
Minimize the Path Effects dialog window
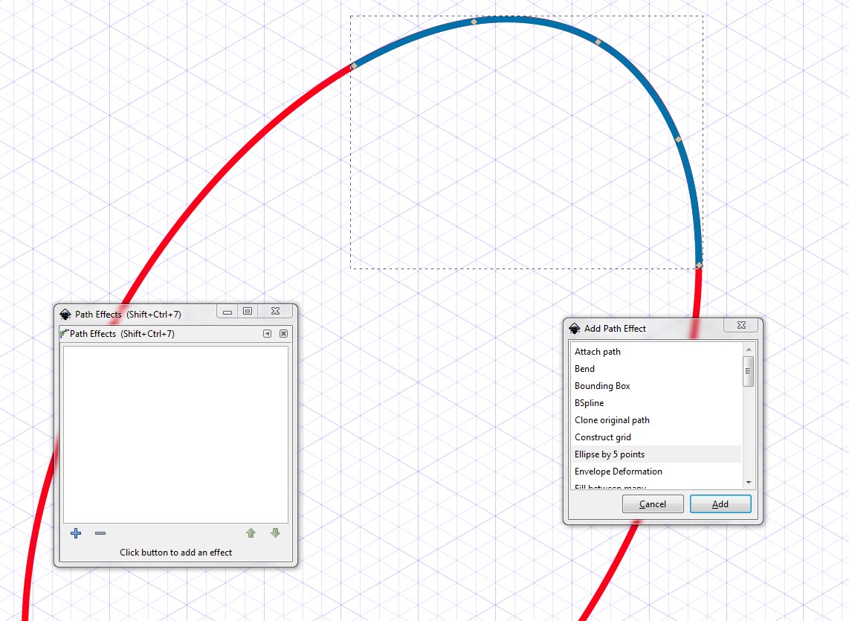[227, 312]
